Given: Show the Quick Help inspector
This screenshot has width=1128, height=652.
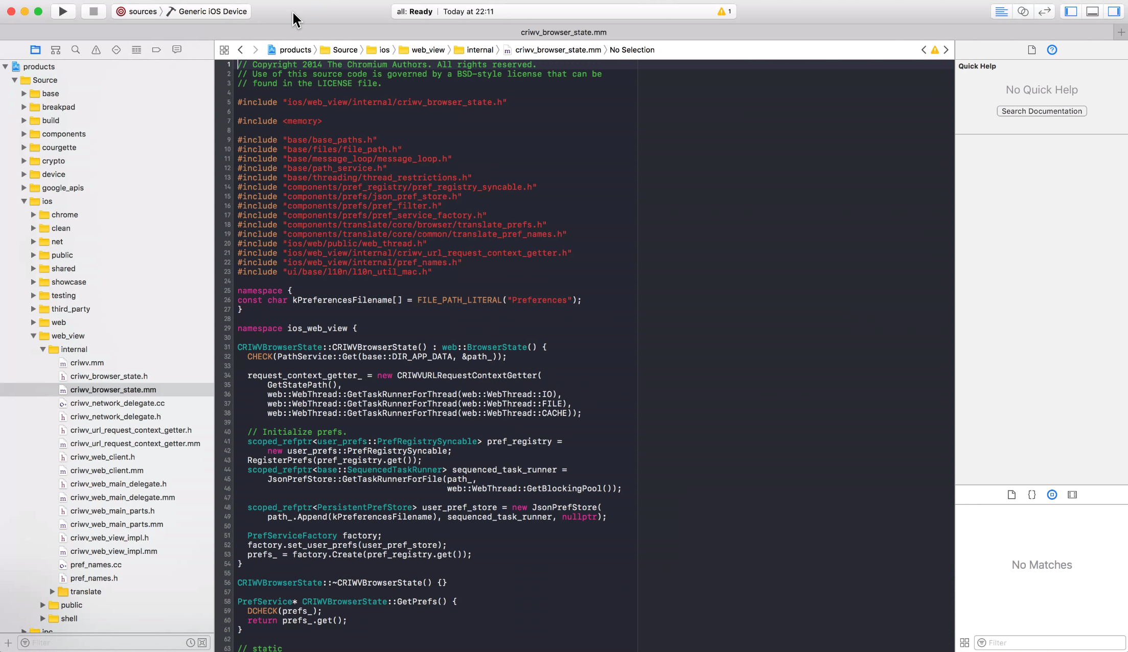Looking at the screenshot, I should click(x=1052, y=50).
